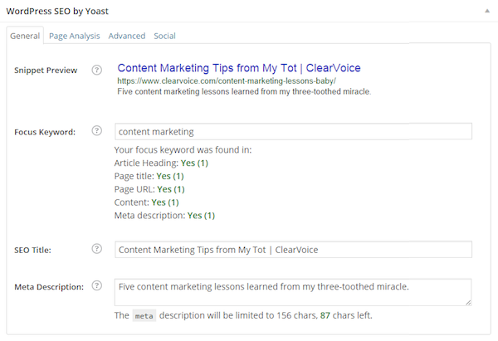Click inside the Meta Description textarea
The width and height of the screenshot is (498, 341).
(x=293, y=292)
